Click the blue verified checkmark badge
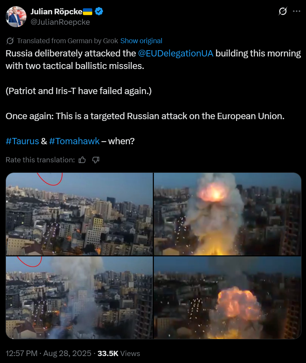This screenshot has height=363, width=306. click(x=99, y=11)
